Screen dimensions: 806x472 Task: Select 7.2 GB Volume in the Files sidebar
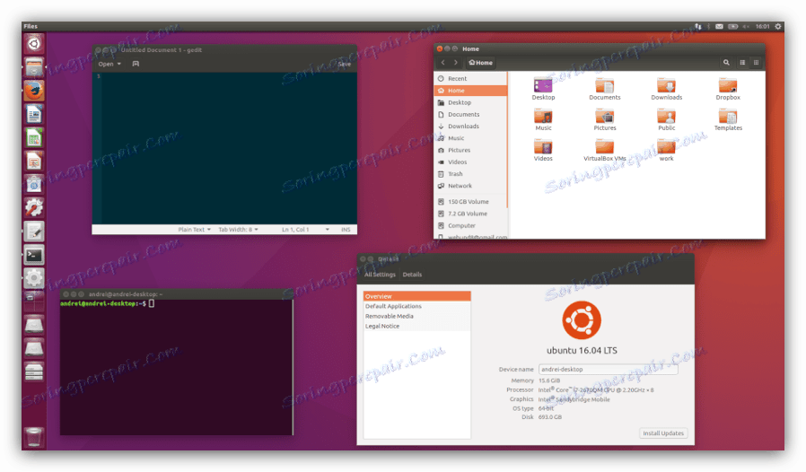point(470,214)
